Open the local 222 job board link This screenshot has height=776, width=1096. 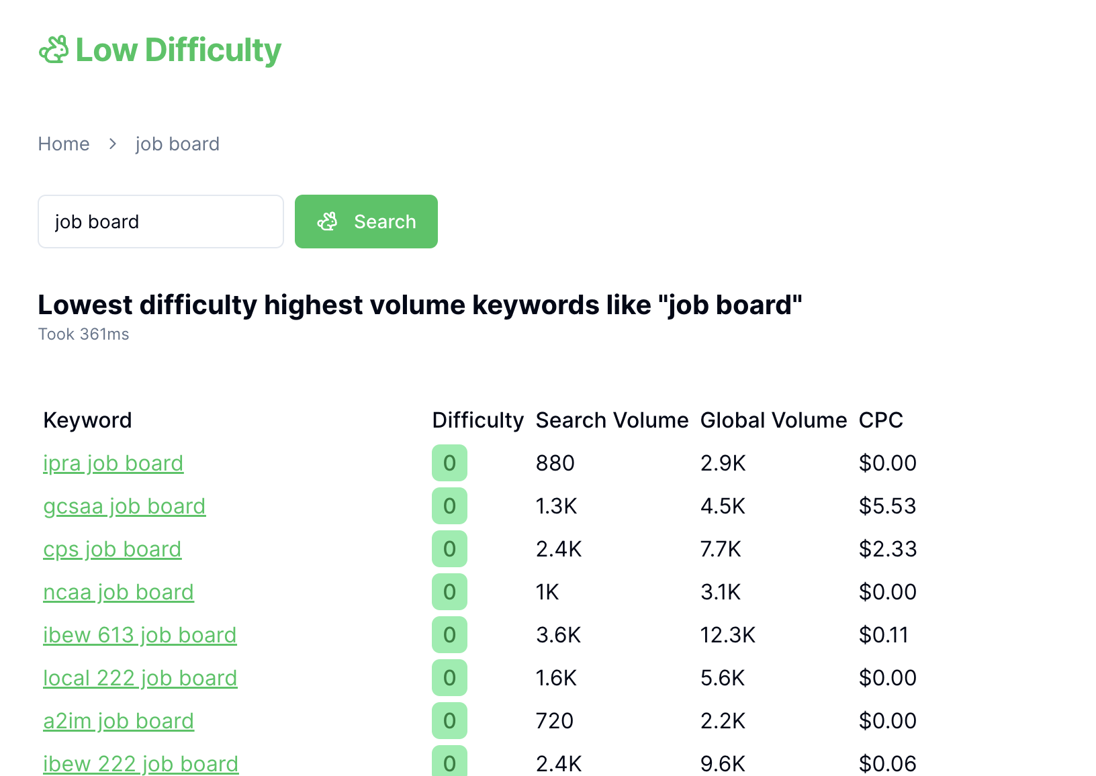(140, 678)
